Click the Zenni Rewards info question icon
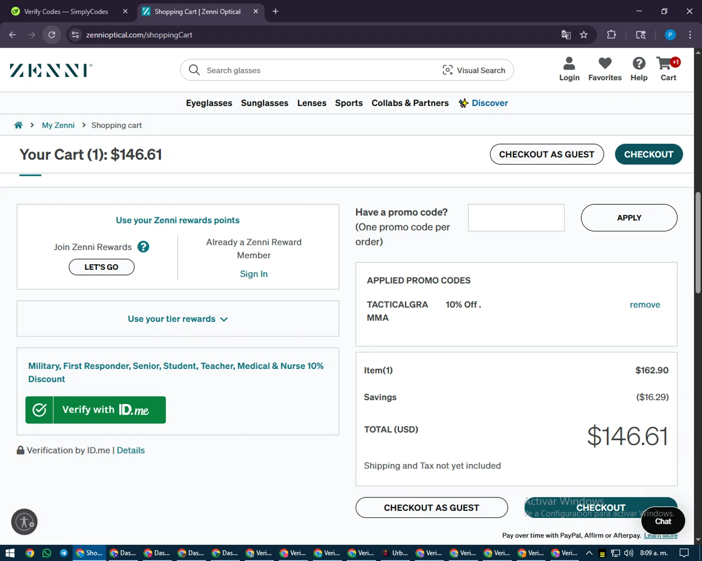 pos(143,247)
